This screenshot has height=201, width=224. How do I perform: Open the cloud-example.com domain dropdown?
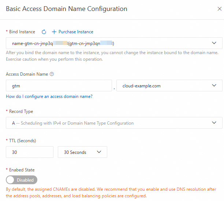[x=169, y=86]
